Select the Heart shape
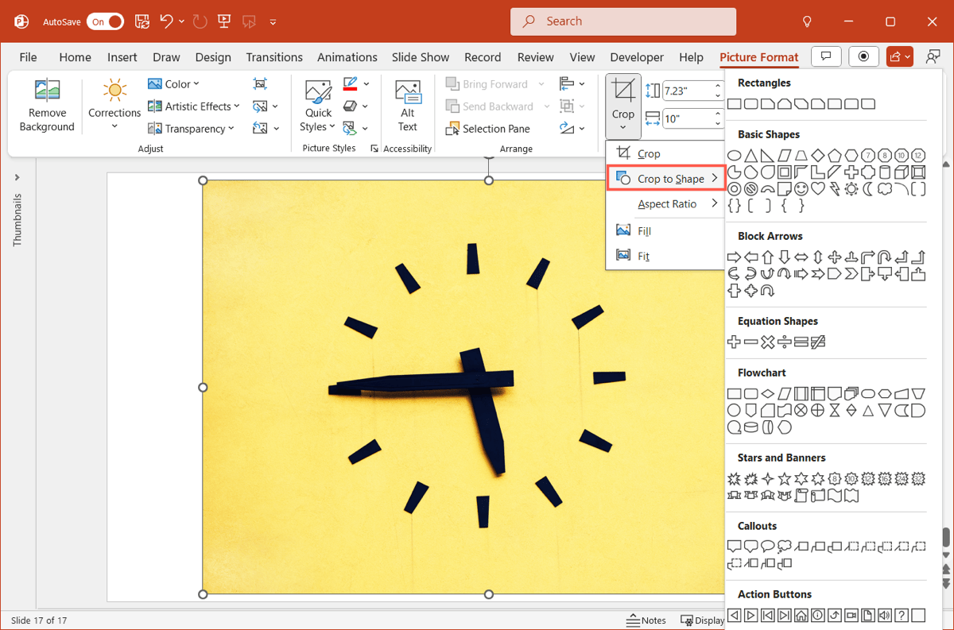 pyautogui.click(x=818, y=189)
